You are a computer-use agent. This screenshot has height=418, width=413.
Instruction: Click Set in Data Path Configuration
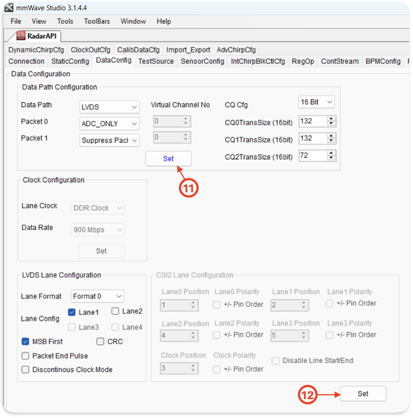pyautogui.click(x=168, y=159)
